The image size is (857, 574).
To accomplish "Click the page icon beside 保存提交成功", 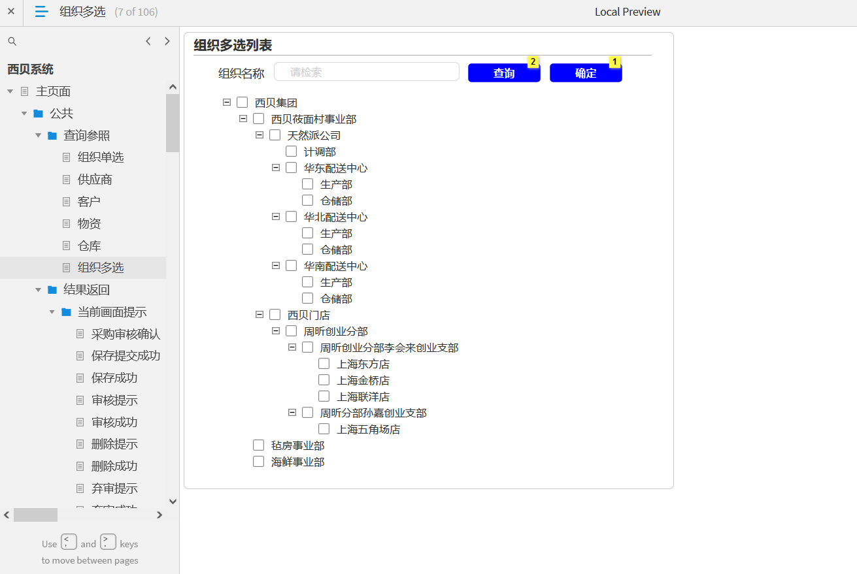I will pyautogui.click(x=80, y=356).
